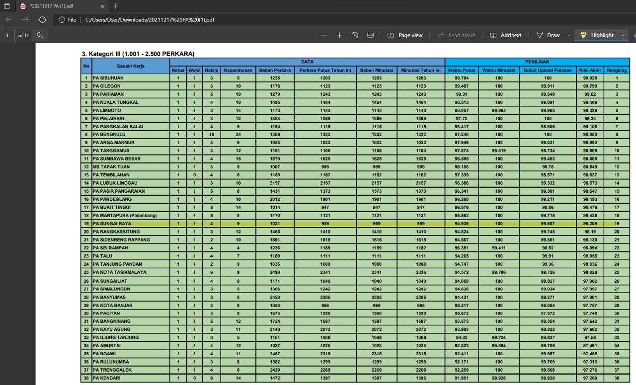Rotate the PDF page
This screenshot has height=385, width=636.
355,35
